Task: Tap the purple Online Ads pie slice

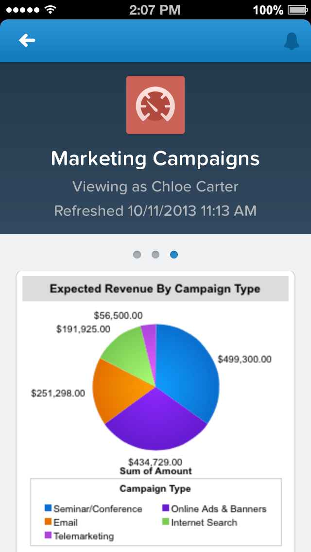Action: [155, 423]
